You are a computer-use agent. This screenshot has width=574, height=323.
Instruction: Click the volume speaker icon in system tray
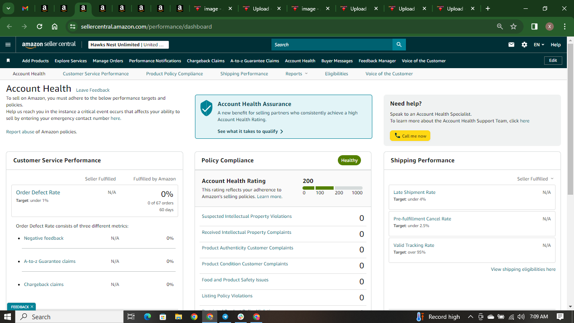(521, 317)
